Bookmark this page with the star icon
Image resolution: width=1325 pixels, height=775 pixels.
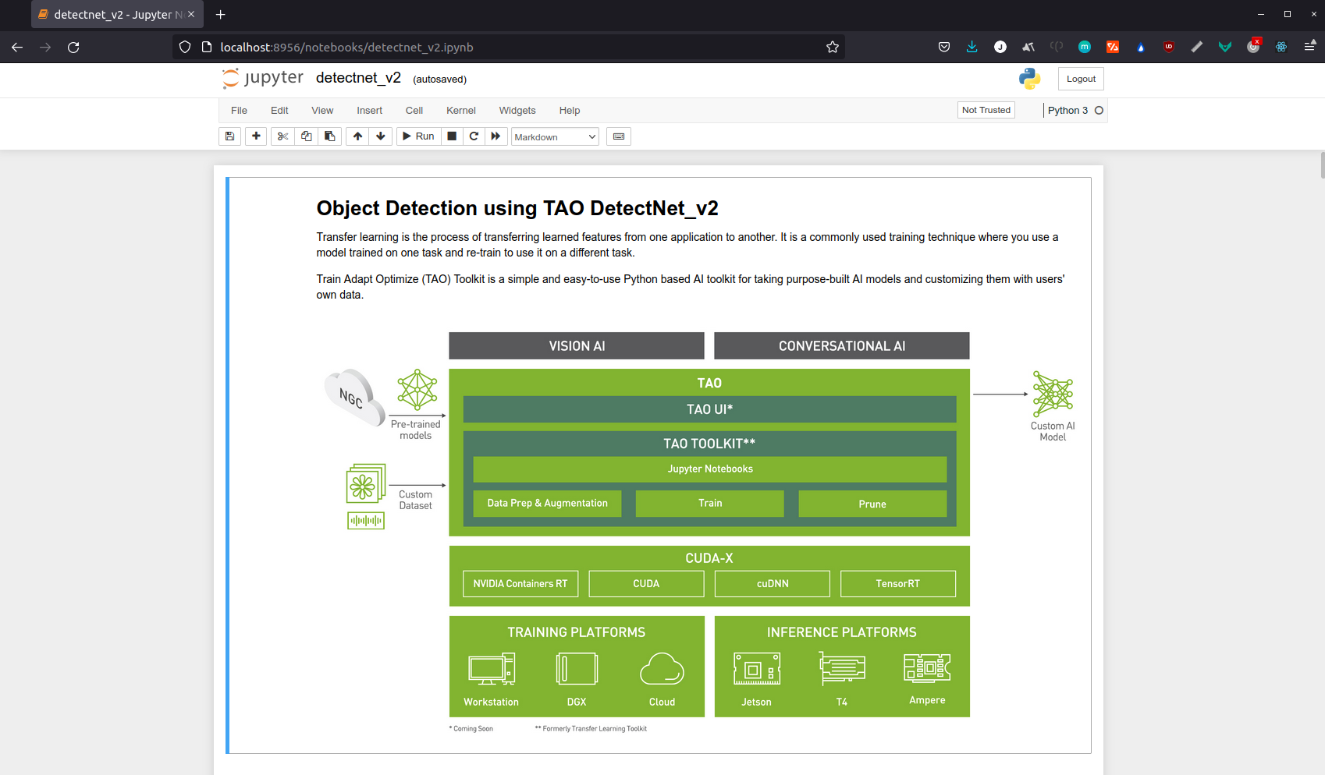coord(833,47)
